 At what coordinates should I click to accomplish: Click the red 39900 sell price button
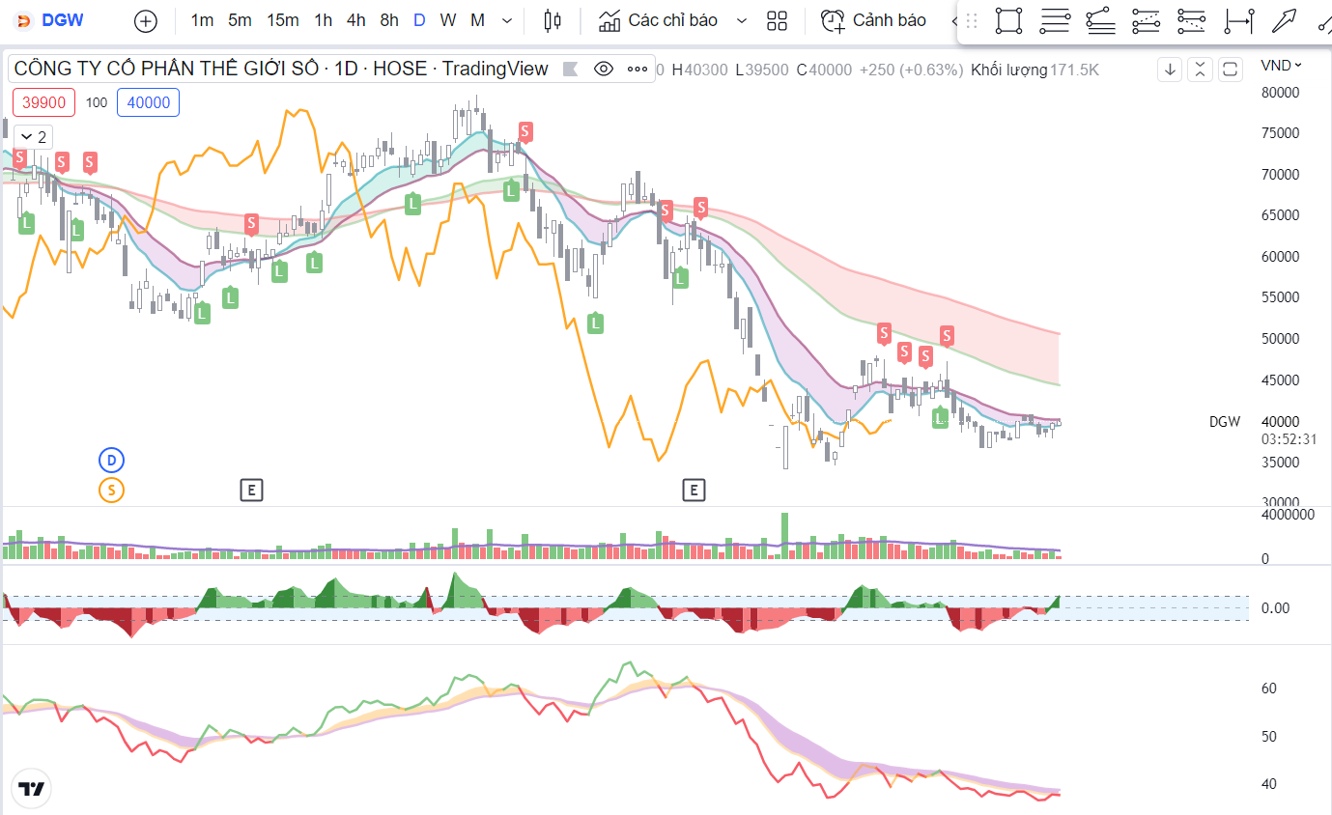tap(44, 102)
